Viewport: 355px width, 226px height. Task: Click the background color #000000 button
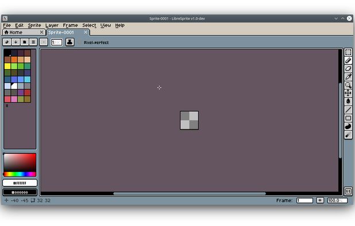click(x=20, y=192)
